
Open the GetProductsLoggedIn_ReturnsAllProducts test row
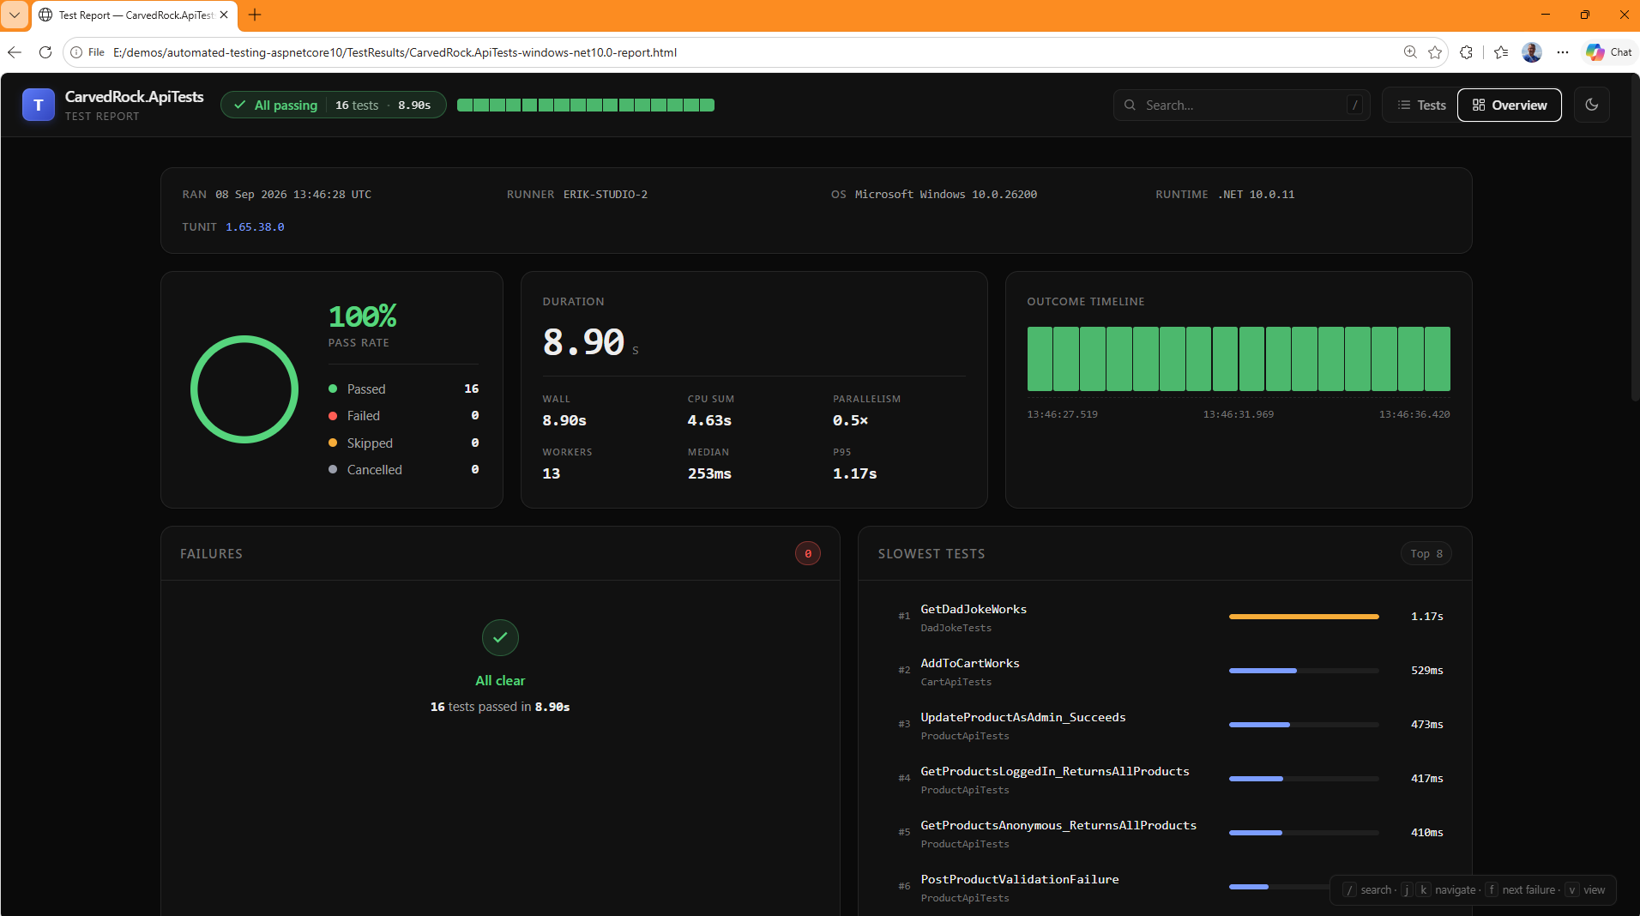[x=1165, y=779]
